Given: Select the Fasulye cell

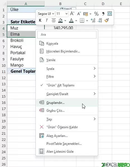Looking at the screenshot, I should [22, 59].
